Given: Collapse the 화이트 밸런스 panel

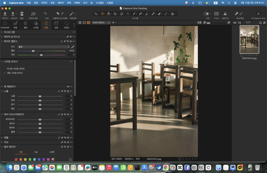Looking at the screenshot, I should point(2,41).
